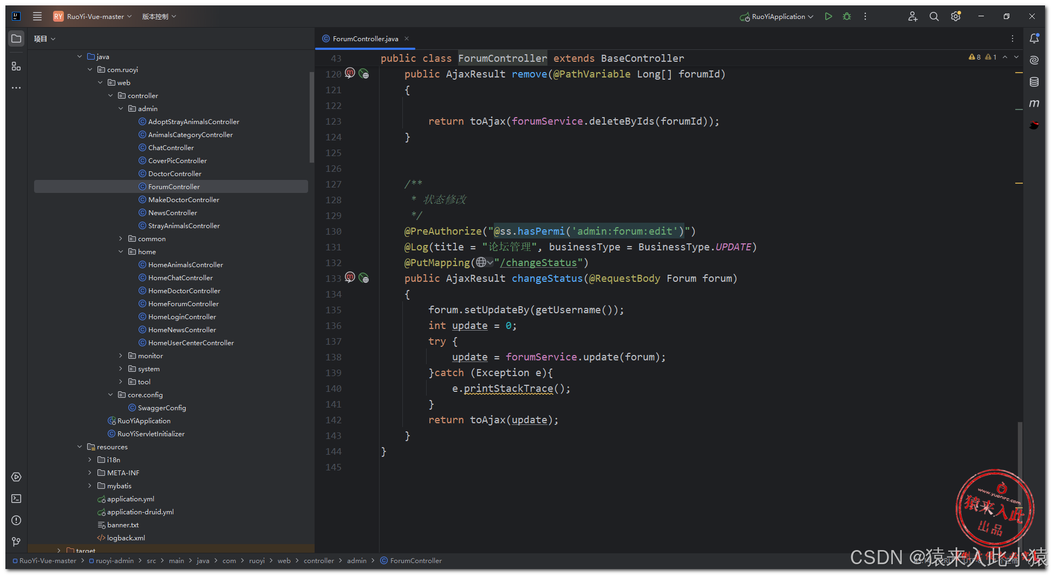Screen dimensions: 1051x575
Task: Open the AI Assistant tool window
Action: click(x=1034, y=60)
